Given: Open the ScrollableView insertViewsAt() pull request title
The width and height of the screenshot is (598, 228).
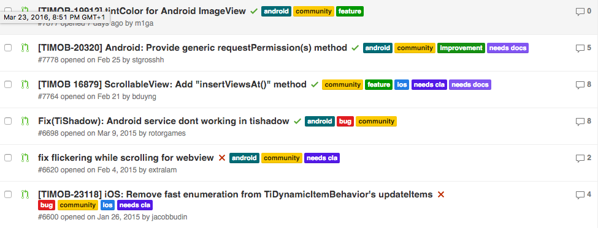Looking at the screenshot, I should [172, 84].
